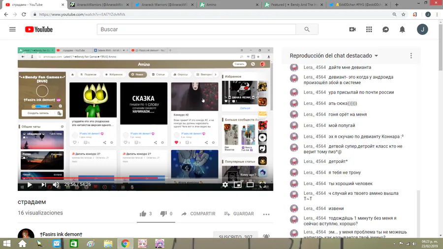Open the notifications bell

(402, 30)
